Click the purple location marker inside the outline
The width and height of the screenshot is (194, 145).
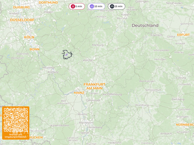click(x=66, y=55)
